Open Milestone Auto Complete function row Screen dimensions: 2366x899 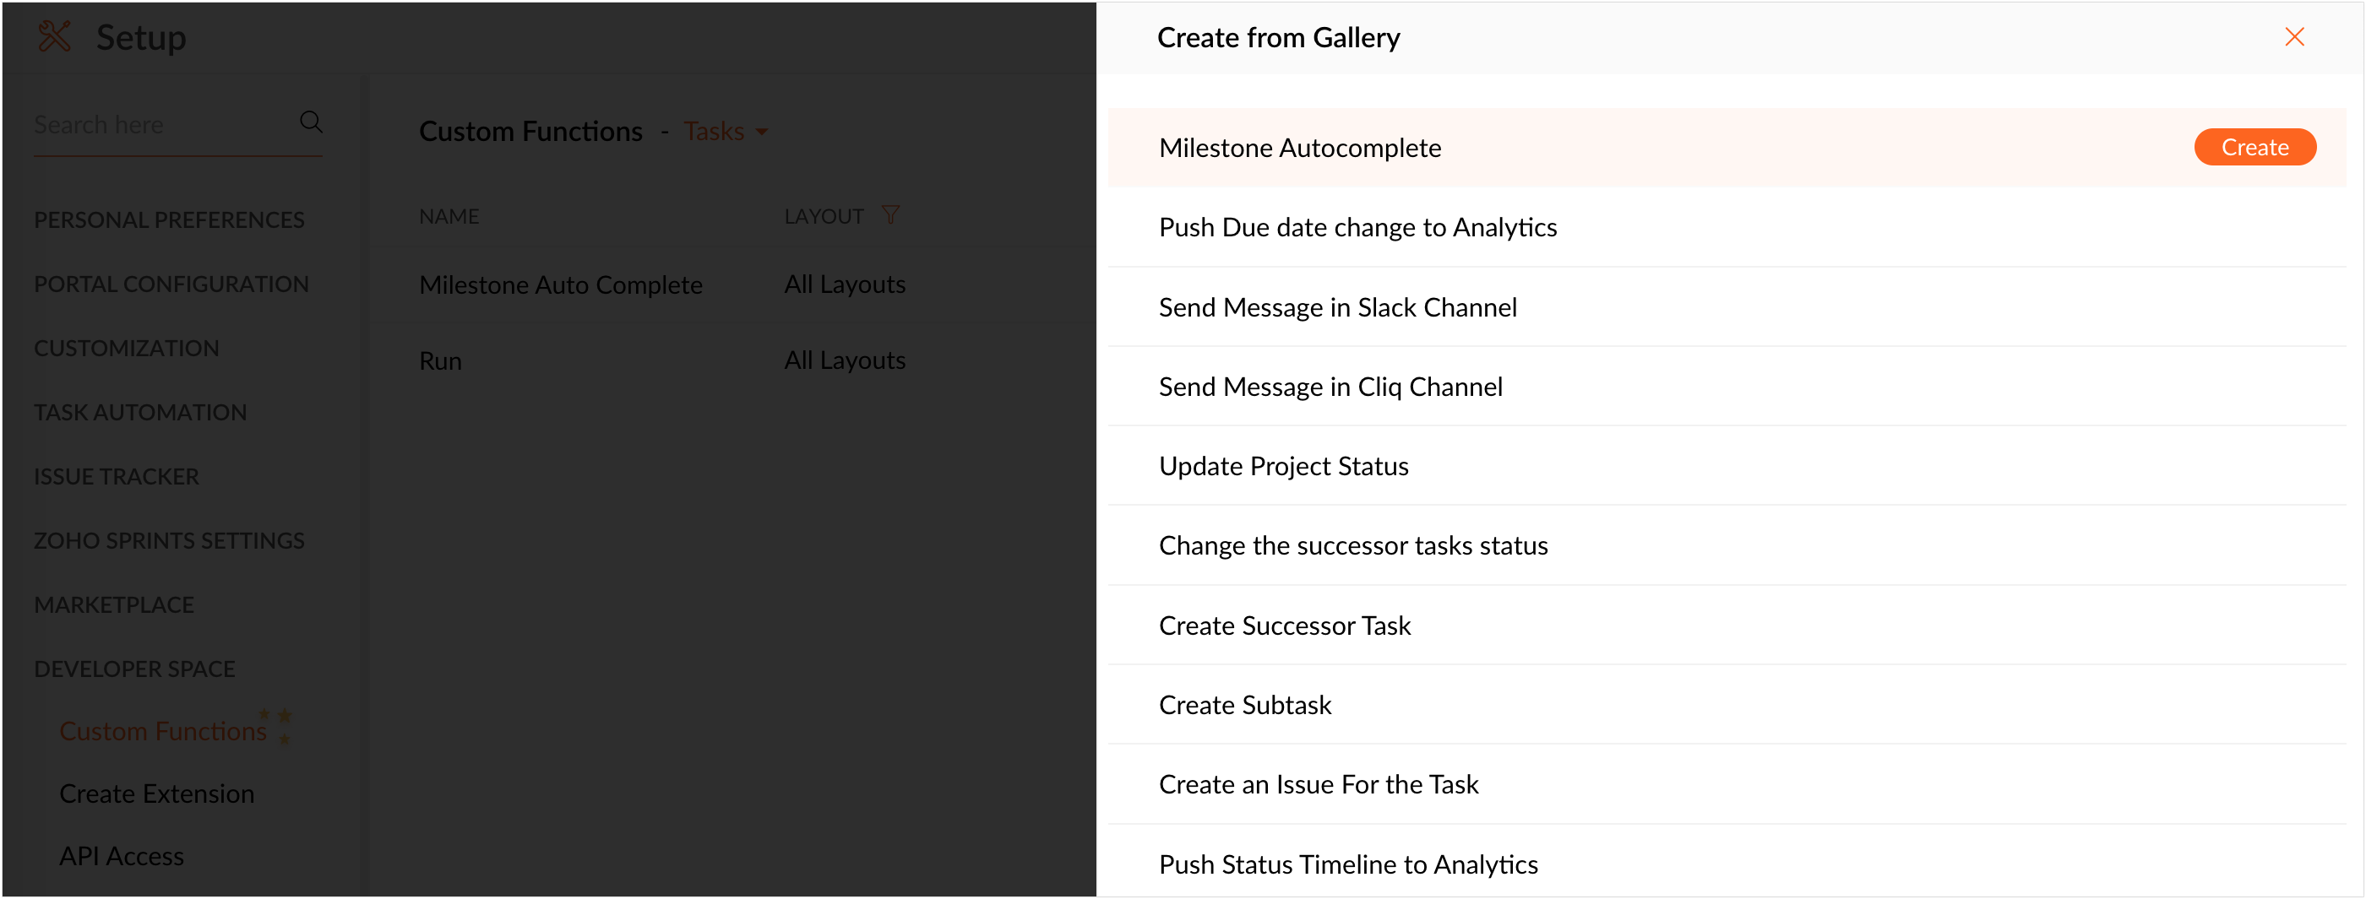point(560,284)
